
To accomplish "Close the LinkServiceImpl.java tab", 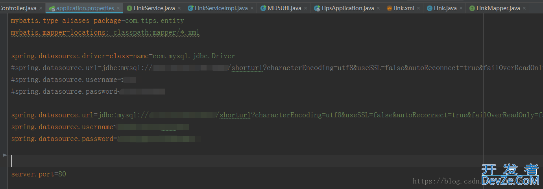I will pos(252,8).
